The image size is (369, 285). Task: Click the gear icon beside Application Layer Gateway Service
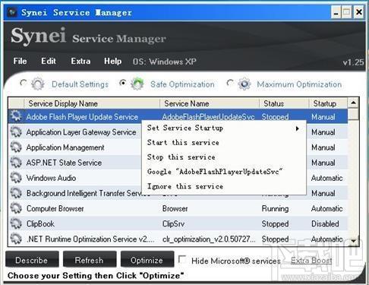16,131
